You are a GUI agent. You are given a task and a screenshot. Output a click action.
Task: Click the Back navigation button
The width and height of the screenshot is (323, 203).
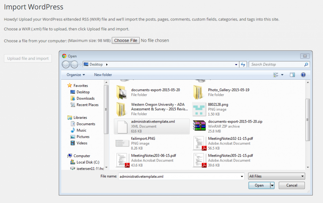pyautogui.click(x=66, y=65)
